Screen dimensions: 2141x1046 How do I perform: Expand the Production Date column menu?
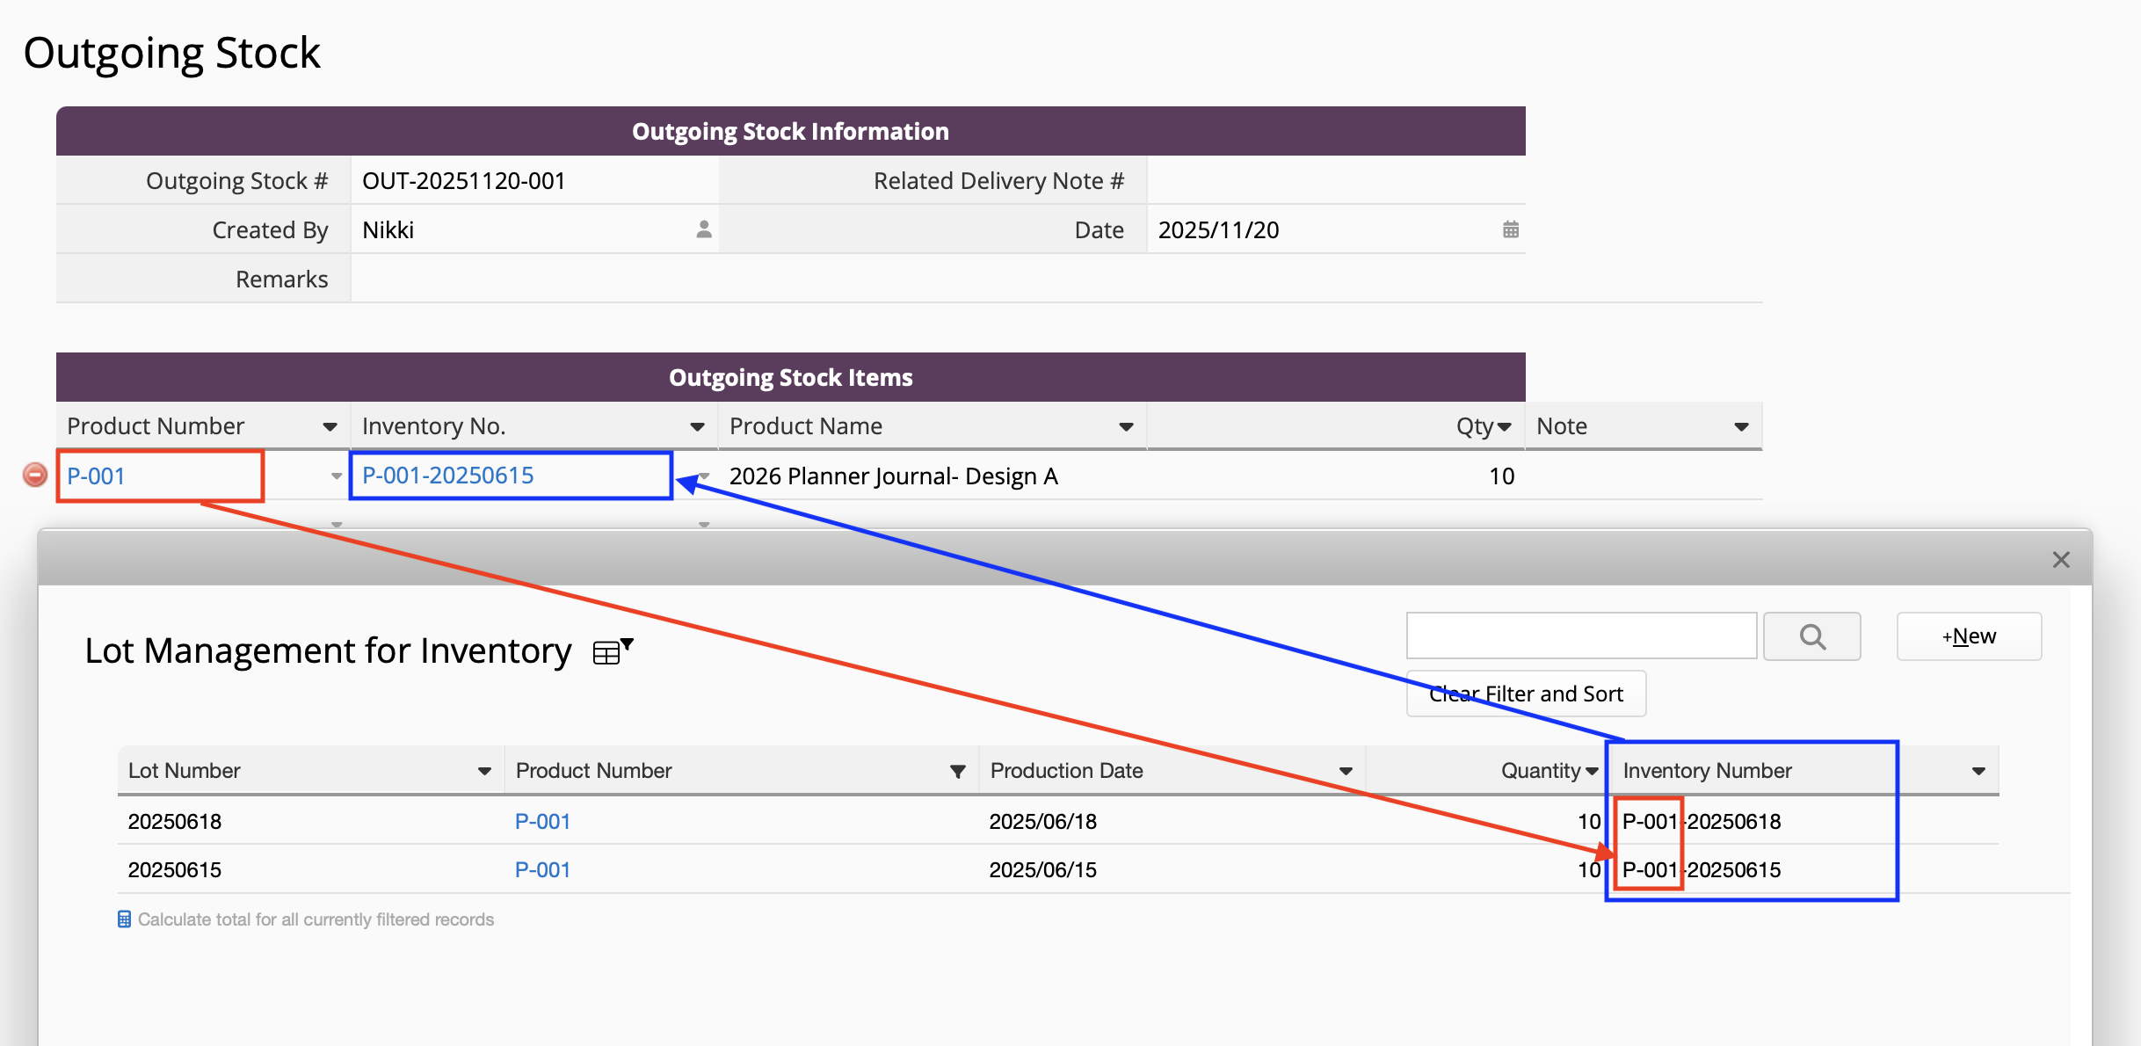pos(1345,771)
